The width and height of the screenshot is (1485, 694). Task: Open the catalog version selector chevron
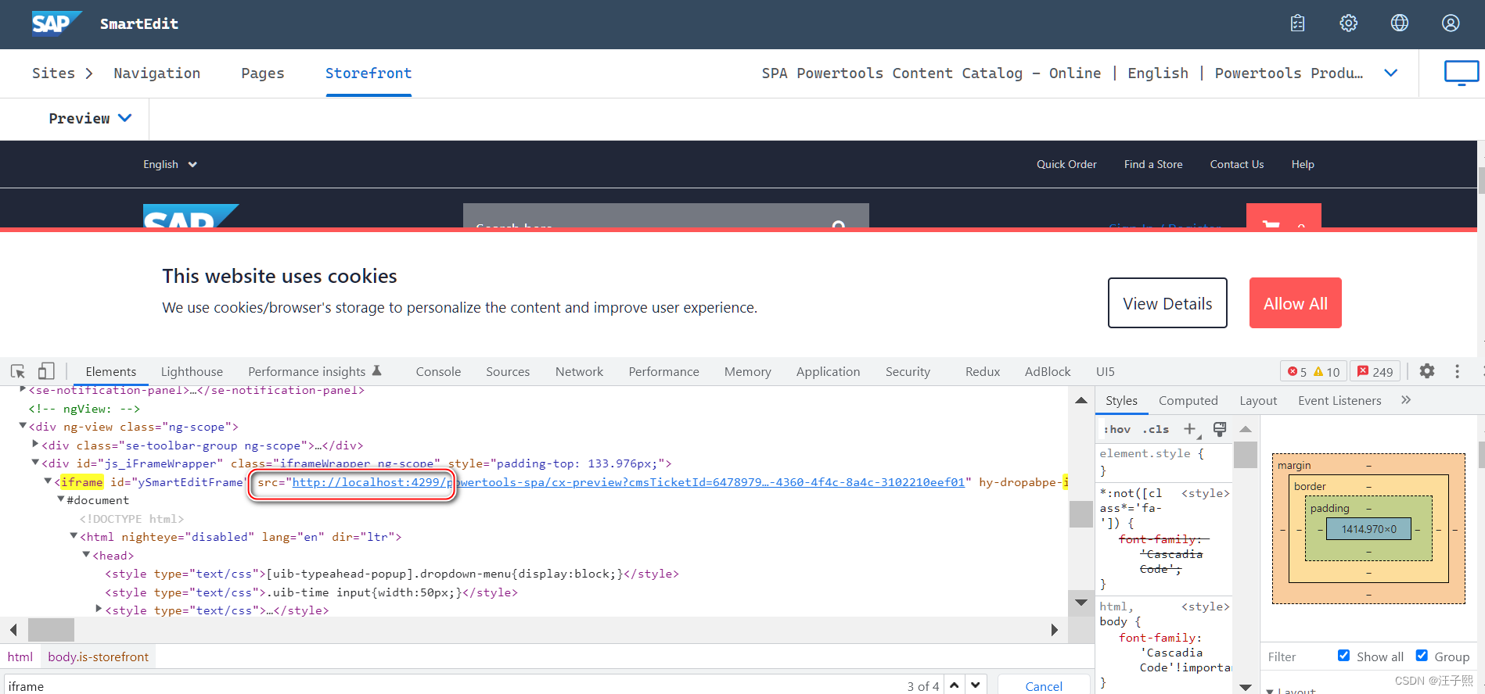1390,73
